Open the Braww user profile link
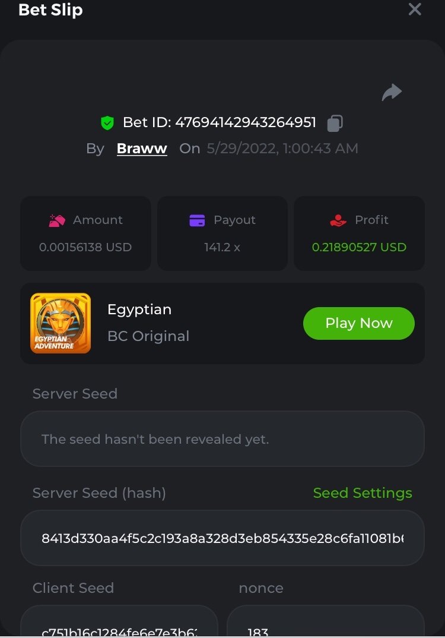The width and height of the screenshot is (445, 638). [x=142, y=149]
